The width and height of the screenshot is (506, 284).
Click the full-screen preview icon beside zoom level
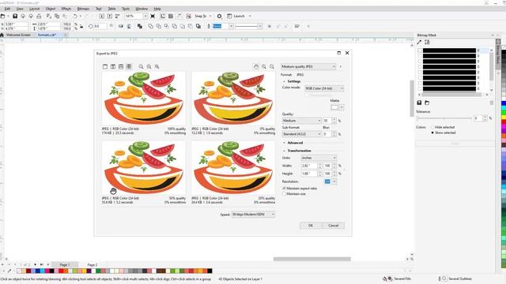point(153,16)
